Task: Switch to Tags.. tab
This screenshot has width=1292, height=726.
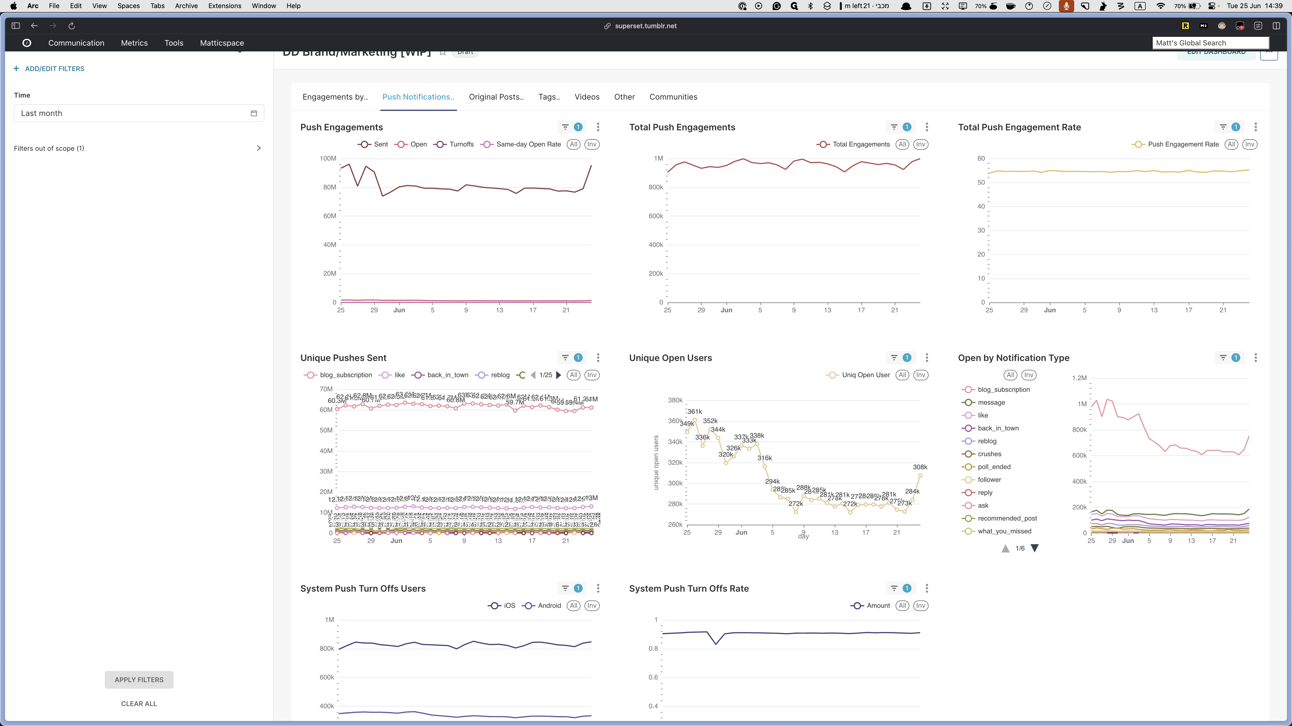Action: tap(549, 97)
